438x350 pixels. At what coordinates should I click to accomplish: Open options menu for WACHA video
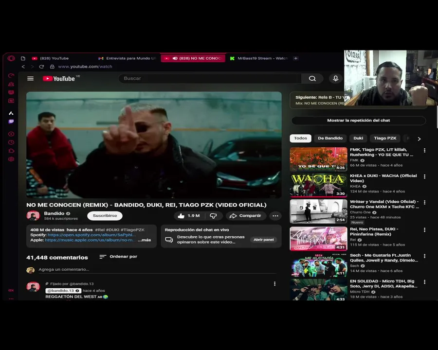coord(424,176)
